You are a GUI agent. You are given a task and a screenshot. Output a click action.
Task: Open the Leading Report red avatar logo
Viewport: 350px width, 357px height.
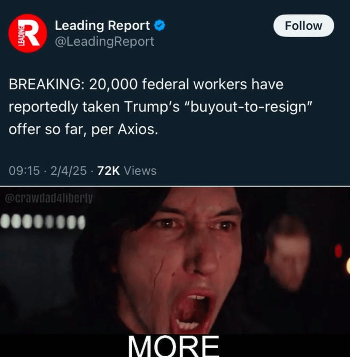coord(28,33)
